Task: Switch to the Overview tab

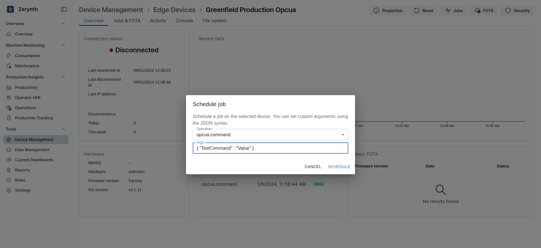Action: point(94,21)
